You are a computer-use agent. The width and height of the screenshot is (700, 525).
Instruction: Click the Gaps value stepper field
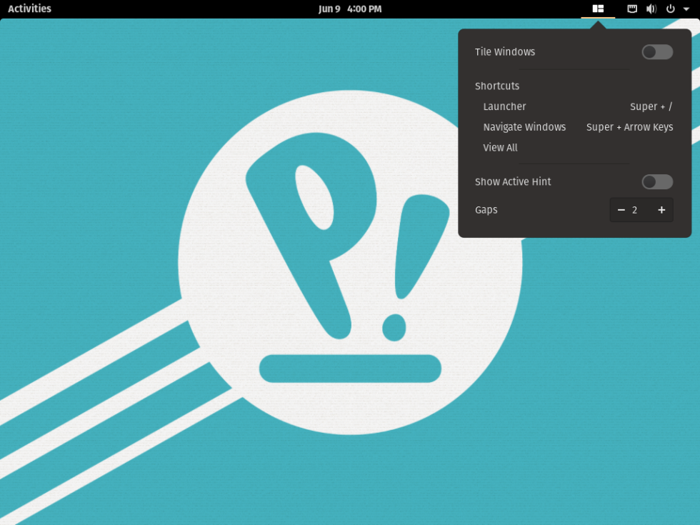641,209
